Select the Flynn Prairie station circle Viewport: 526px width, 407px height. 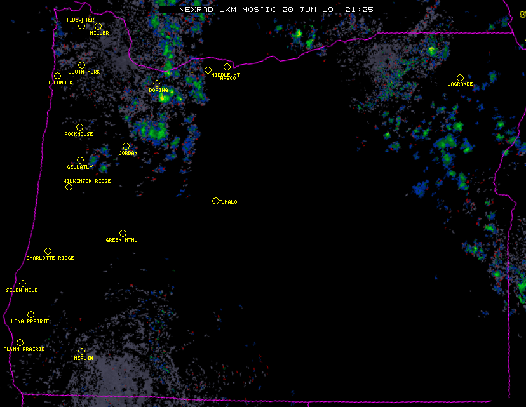[20, 342]
